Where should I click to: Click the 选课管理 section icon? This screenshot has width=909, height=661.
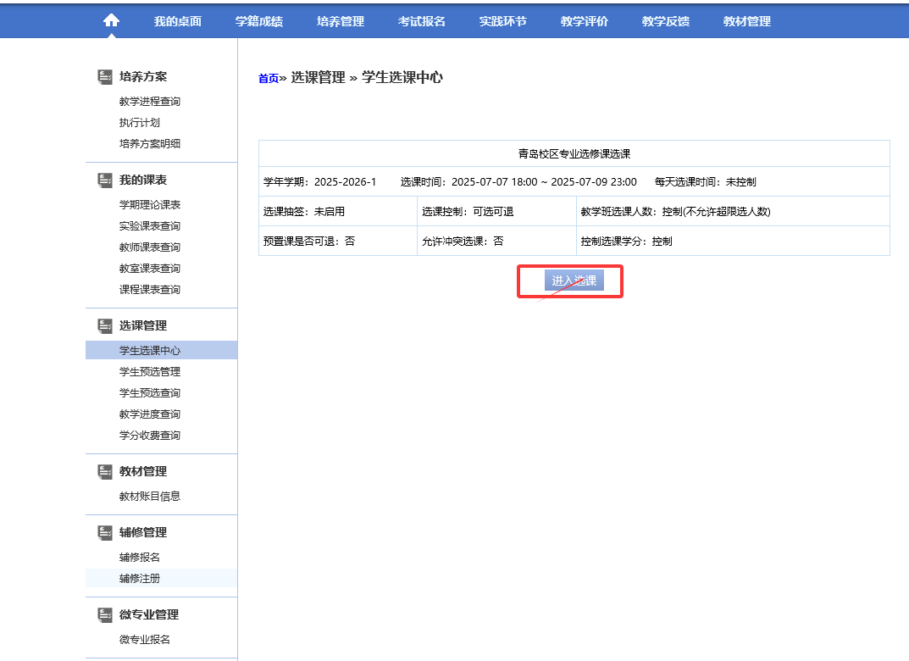[x=105, y=325]
